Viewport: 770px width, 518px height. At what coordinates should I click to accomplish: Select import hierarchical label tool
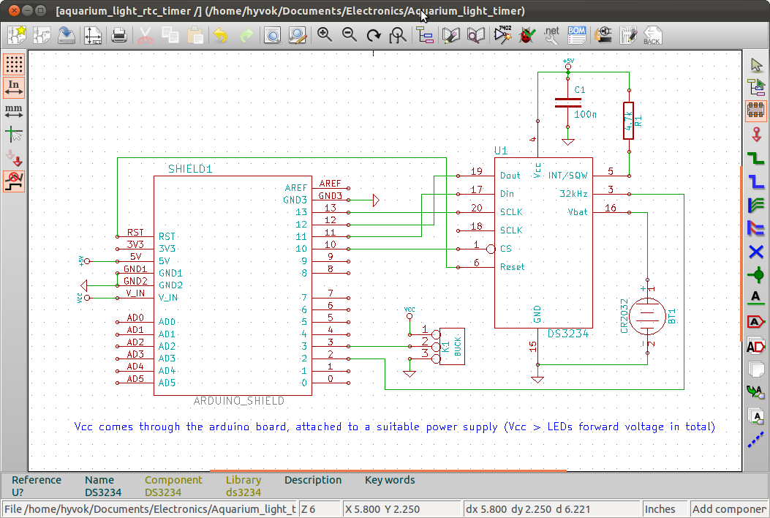point(756,392)
